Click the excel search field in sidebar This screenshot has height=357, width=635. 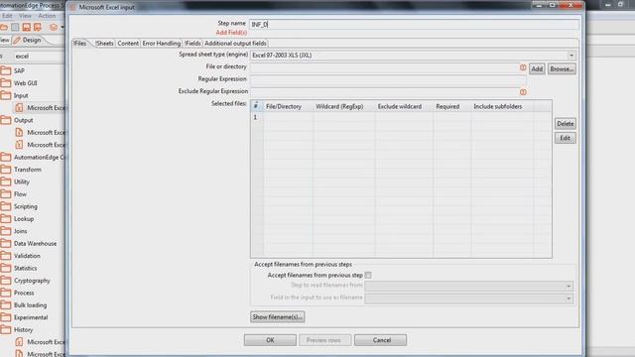39,57
